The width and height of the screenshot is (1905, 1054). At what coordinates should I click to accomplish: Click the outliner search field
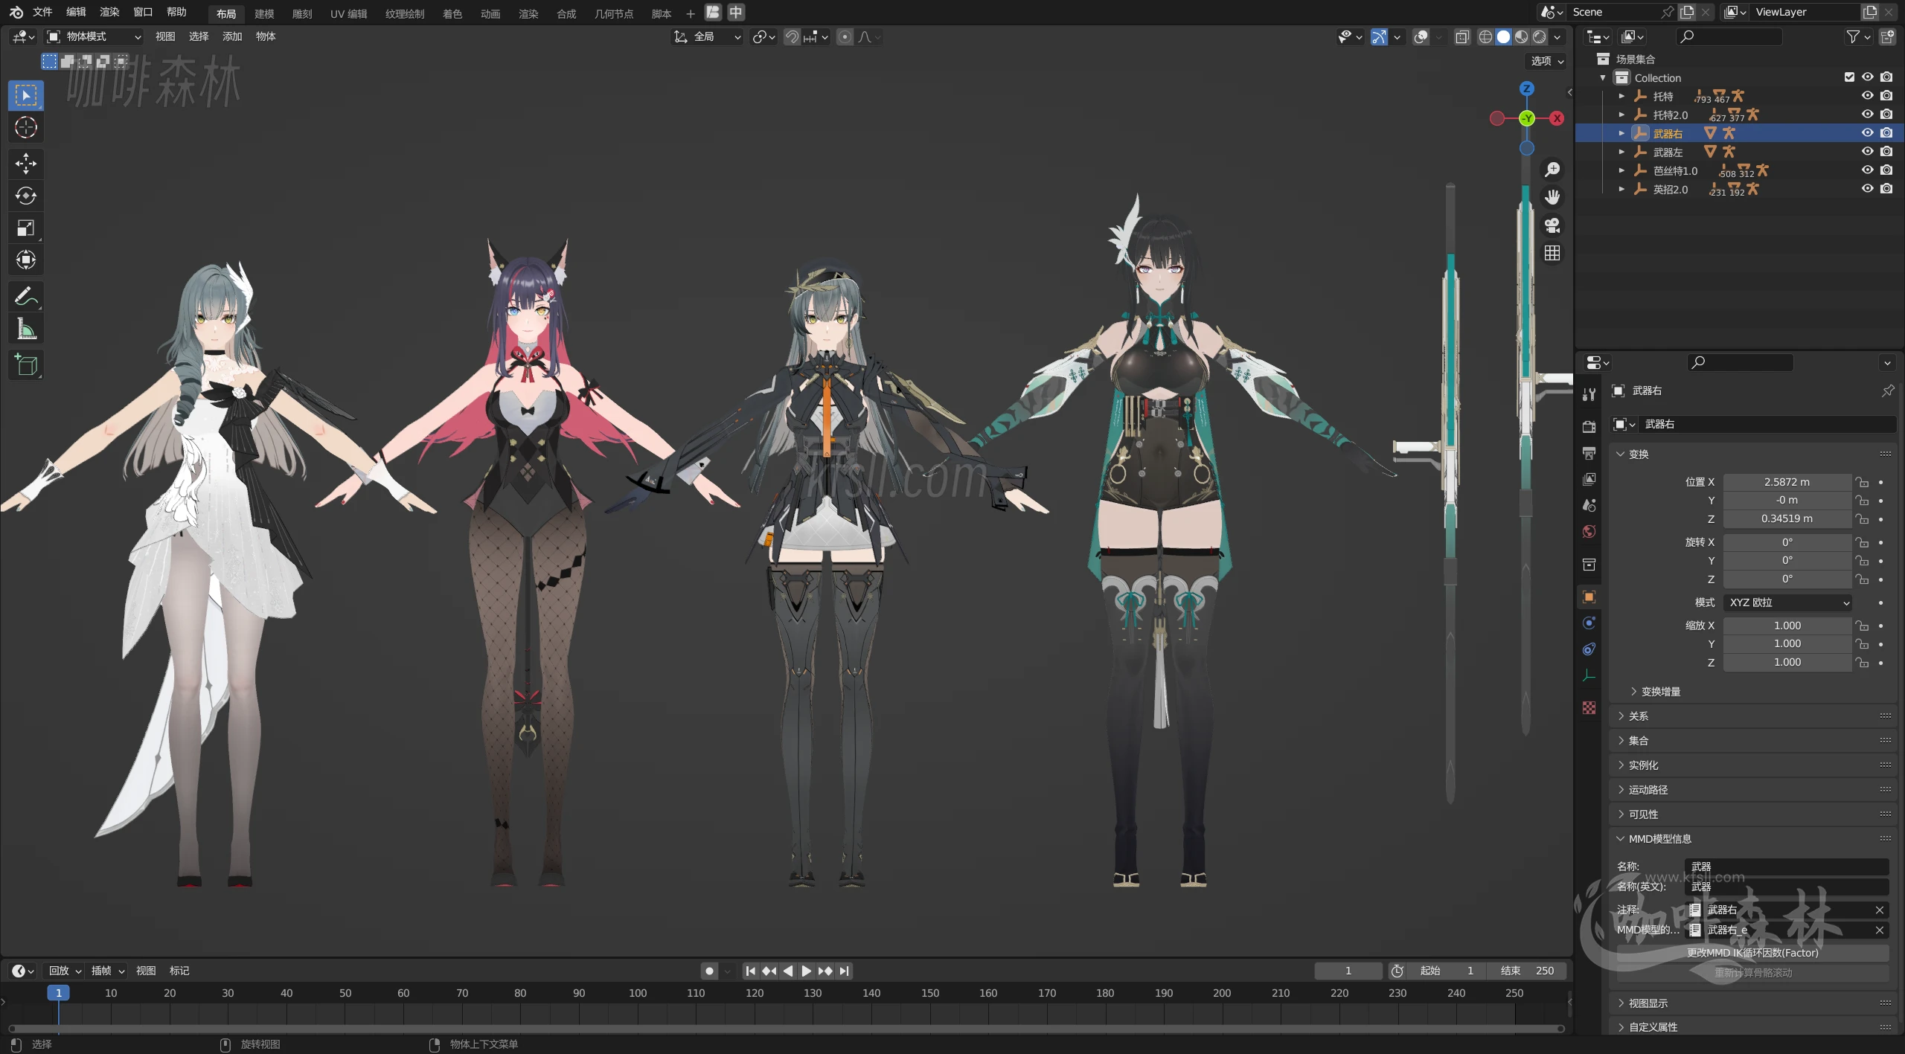click(x=1729, y=36)
